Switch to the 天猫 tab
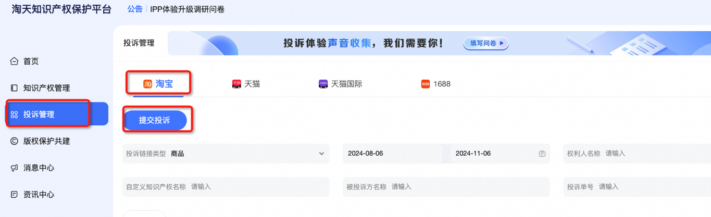 click(246, 84)
